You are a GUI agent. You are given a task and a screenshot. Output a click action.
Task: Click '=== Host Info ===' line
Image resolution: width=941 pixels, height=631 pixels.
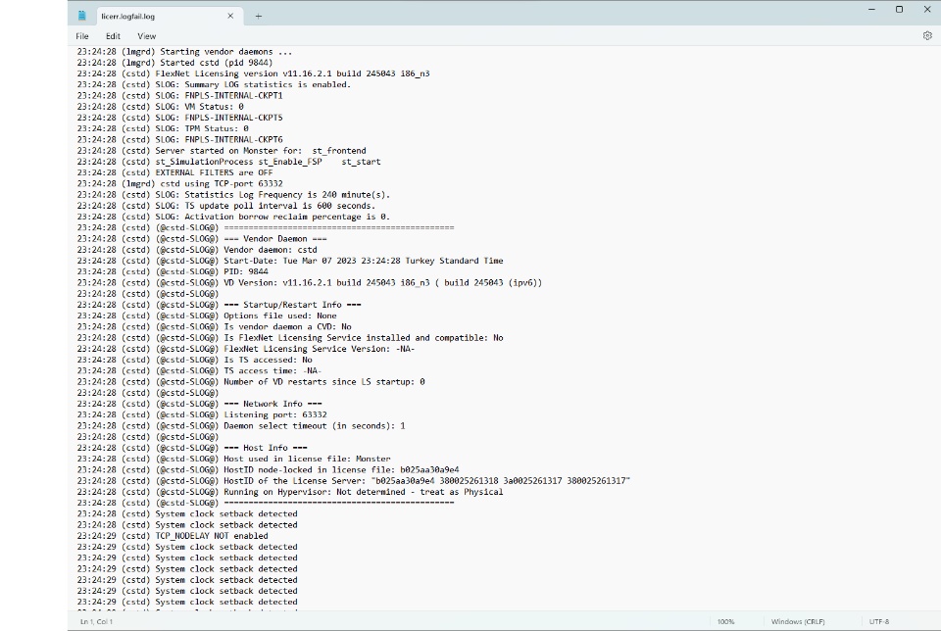192,448
